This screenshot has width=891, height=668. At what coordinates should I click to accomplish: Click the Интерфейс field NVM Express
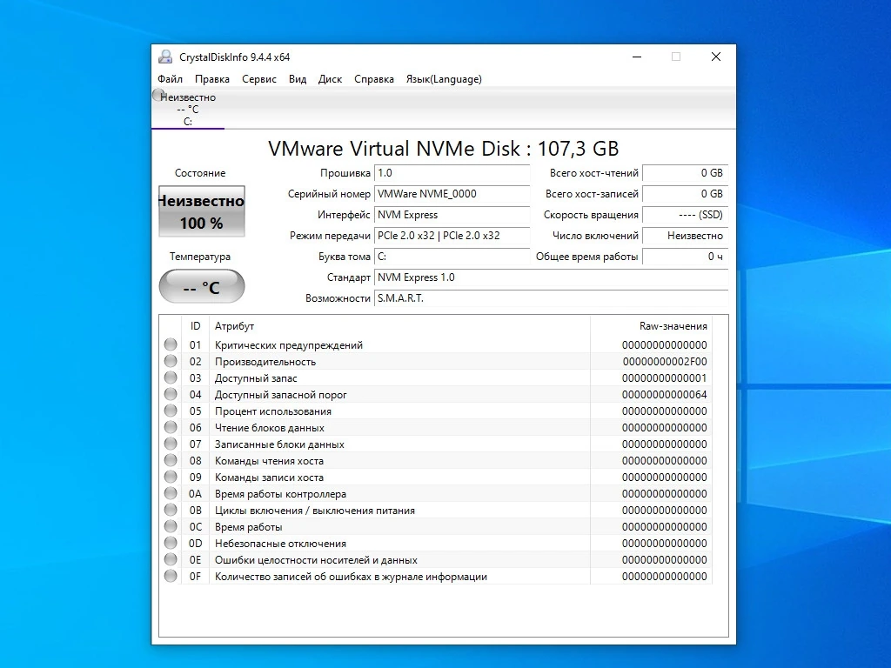point(452,215)
